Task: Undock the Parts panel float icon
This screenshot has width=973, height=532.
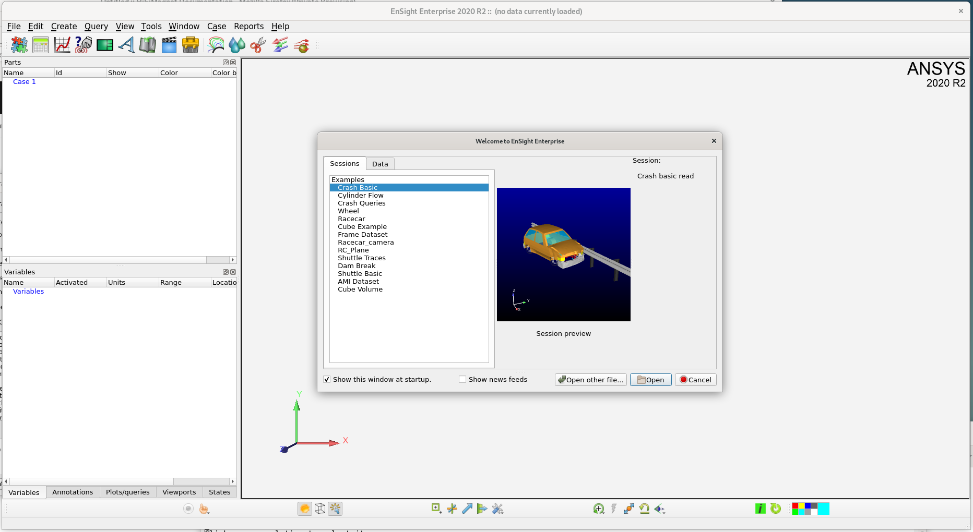Action: pyautogui.click(x=226, y=62)
